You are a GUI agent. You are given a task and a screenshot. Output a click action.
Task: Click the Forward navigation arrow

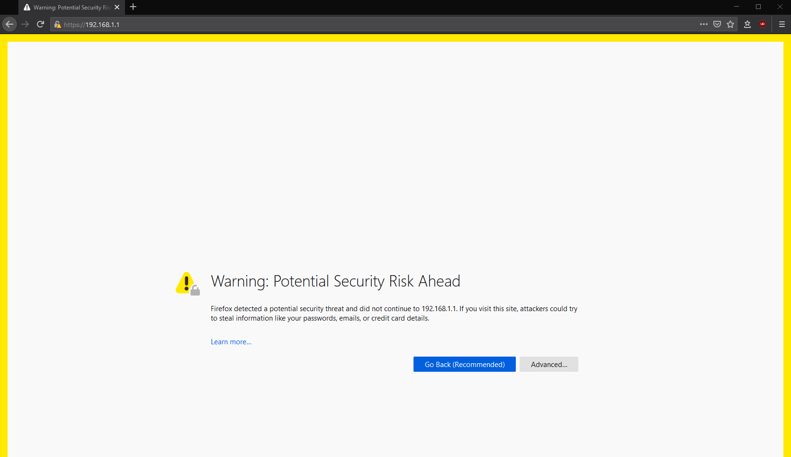[26, 24]
